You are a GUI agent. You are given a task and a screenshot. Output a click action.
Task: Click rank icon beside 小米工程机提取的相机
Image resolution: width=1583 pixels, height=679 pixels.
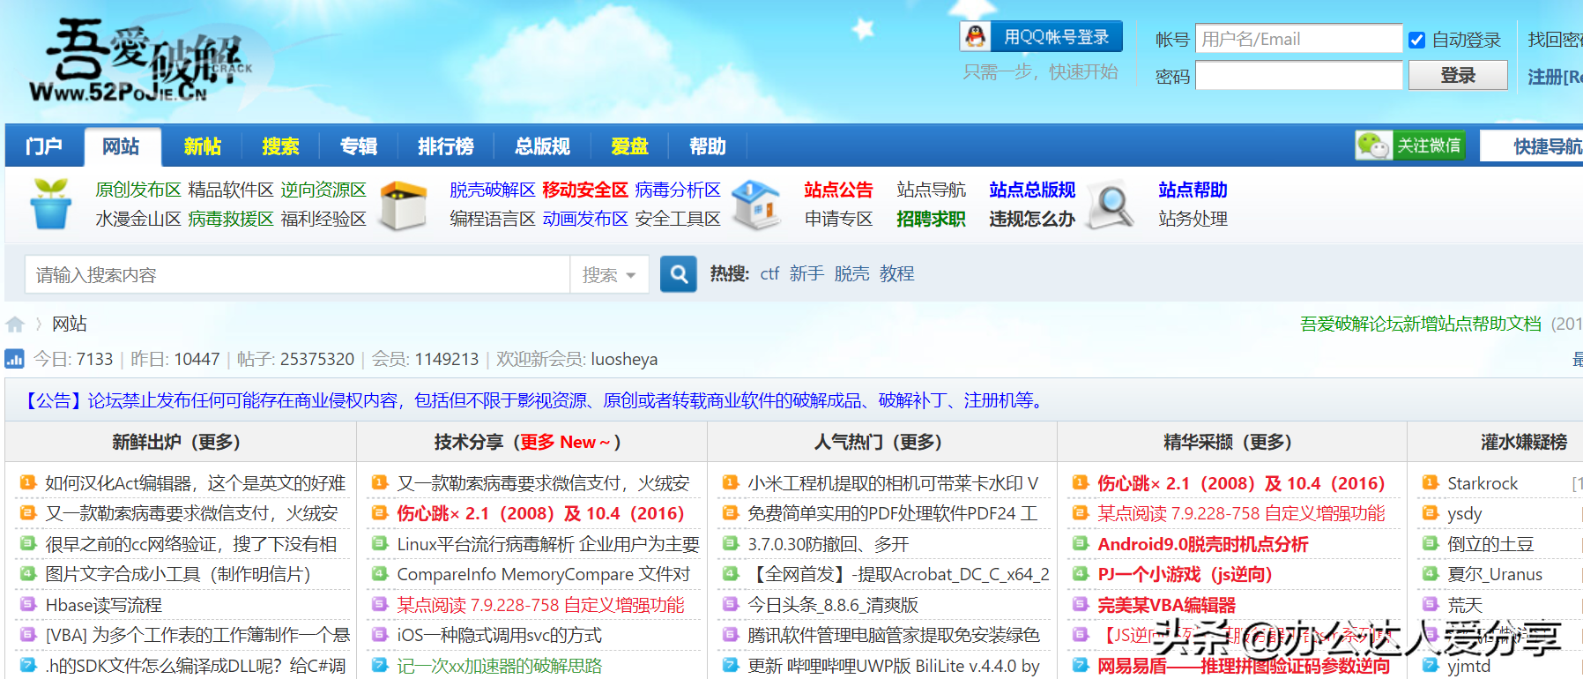[730, 483]
